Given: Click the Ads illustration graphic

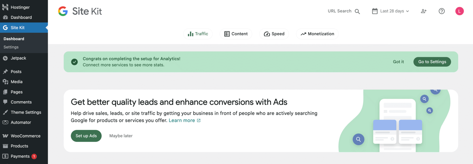Looking at the screenshot, I should tap(394, 121).
